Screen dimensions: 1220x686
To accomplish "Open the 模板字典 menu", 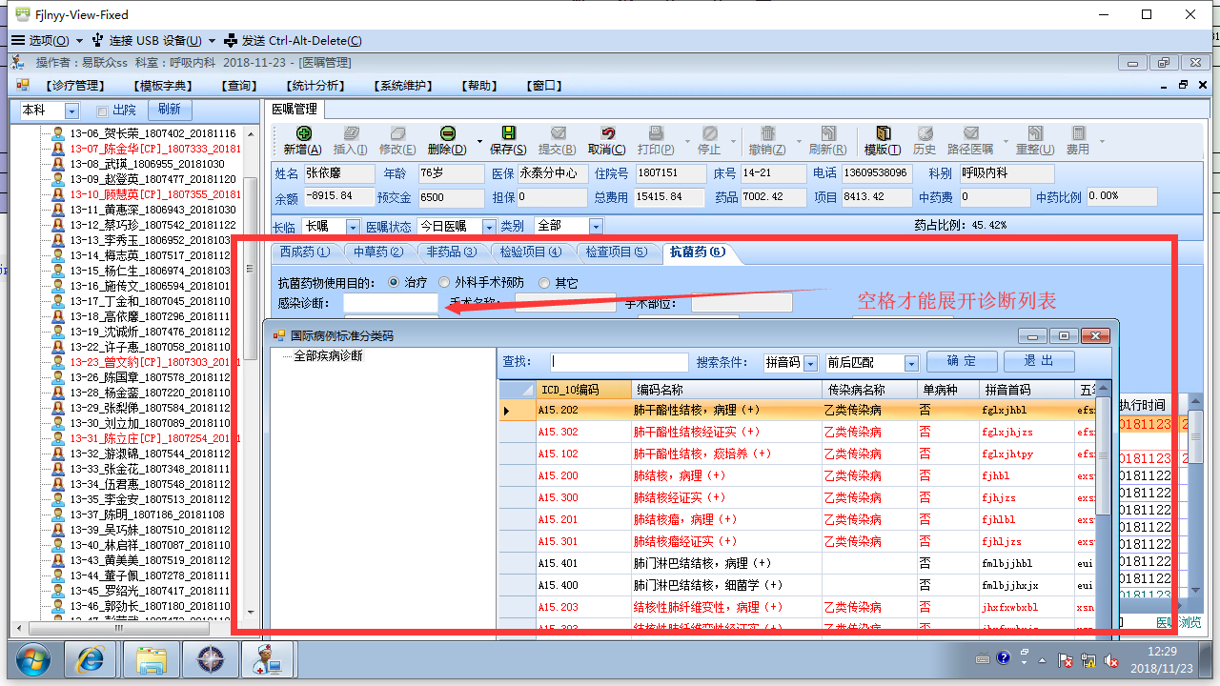I will [x=165, y=86].
